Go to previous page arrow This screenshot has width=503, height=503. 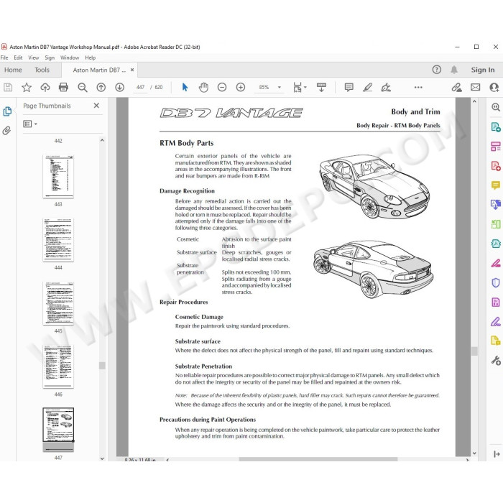(x=101, y=87)
